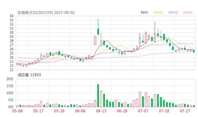Click the 5万 volume axis label
The image size is (198, 117).
tap(11, 100)
